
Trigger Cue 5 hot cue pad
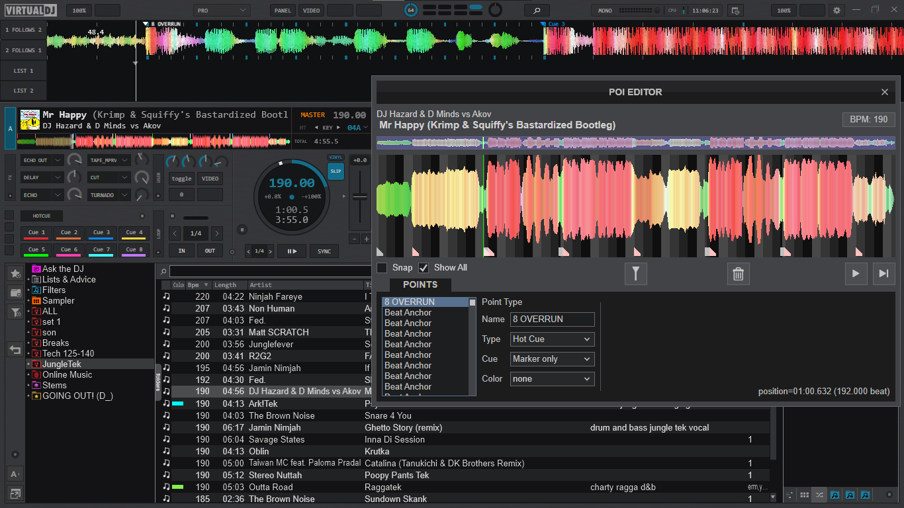coord(37,250)
